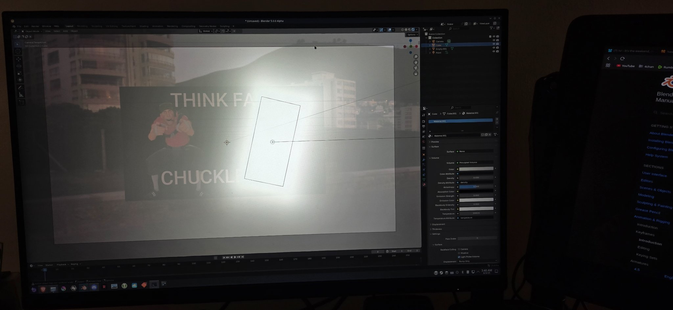Collapse the Volume panel
The height and width of the screenshot is (310, 673).
coord(430,158)
